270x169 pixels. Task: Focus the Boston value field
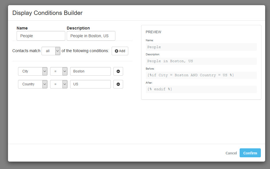(x=90, y=71)
